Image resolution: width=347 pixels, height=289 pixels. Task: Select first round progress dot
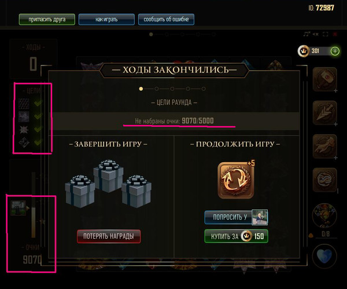pyautogui.click(x=141, y=89)
